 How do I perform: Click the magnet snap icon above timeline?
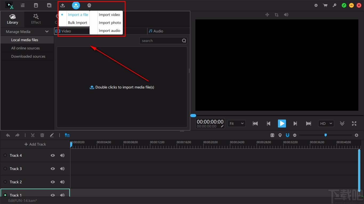[x=287, y=135]
